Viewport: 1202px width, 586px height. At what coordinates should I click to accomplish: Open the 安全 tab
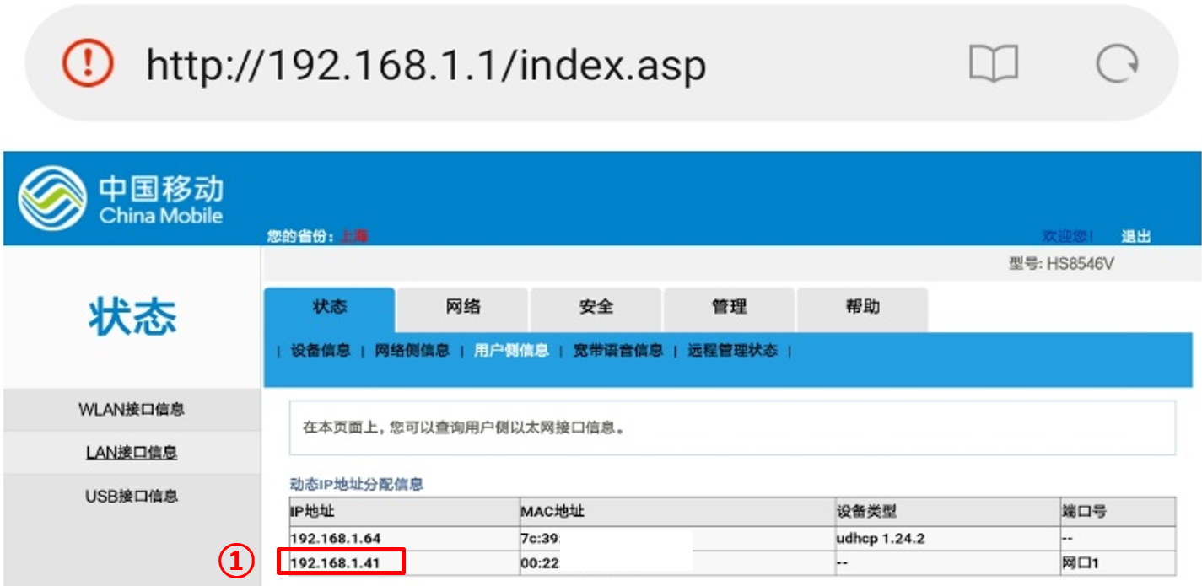[596, 308]
